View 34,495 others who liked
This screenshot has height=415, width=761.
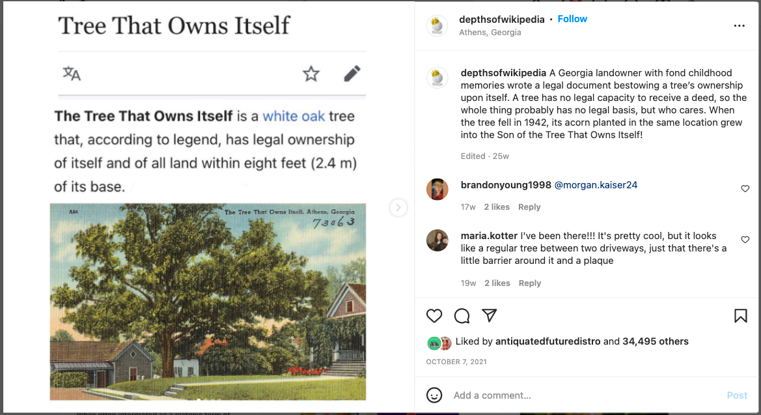(x=655, y=341)
